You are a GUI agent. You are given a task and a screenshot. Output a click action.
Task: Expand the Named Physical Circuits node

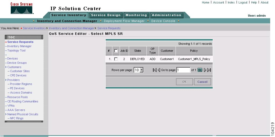6,114
